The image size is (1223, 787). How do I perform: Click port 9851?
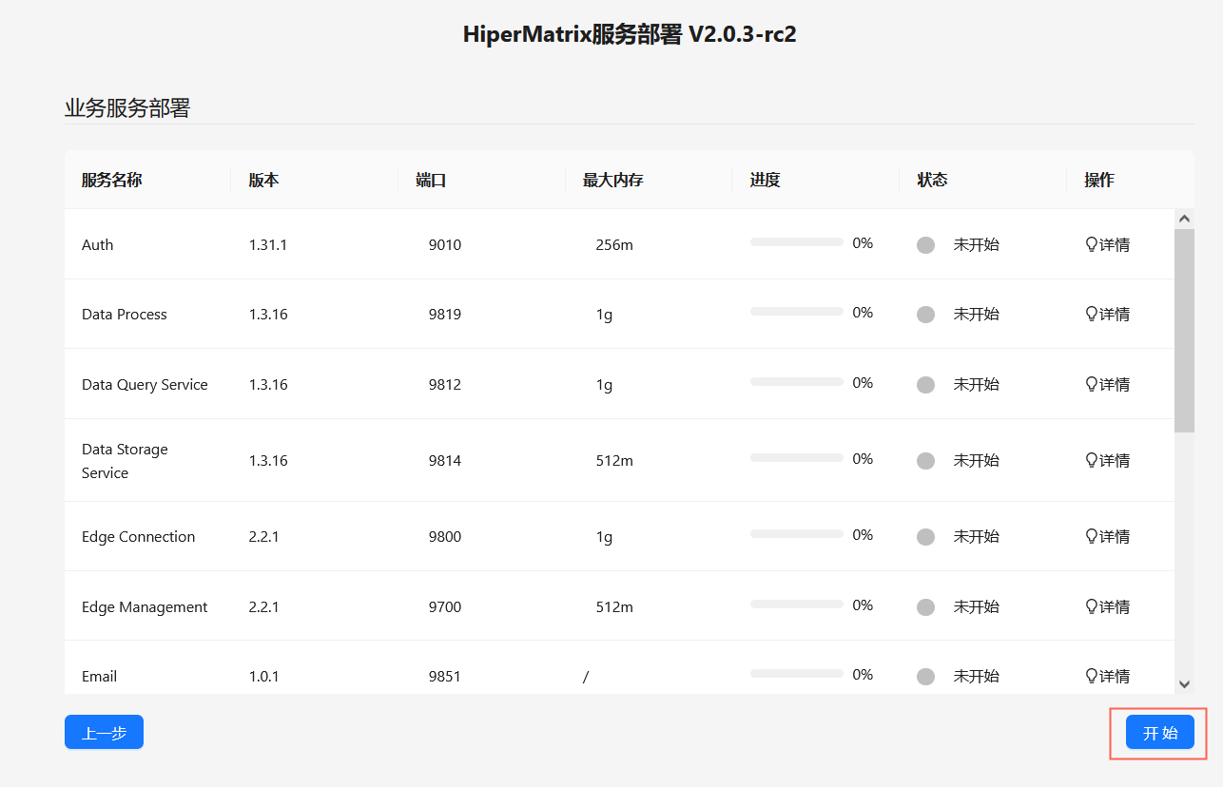445,676
